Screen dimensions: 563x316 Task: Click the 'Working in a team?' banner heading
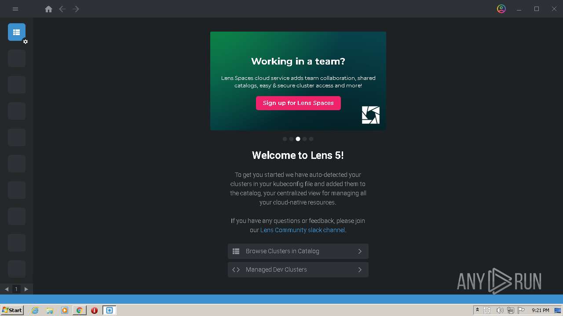[298, 61]
